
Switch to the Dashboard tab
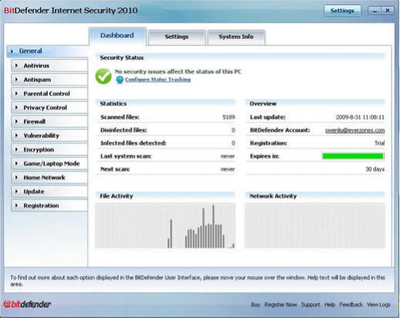(117, 36)
